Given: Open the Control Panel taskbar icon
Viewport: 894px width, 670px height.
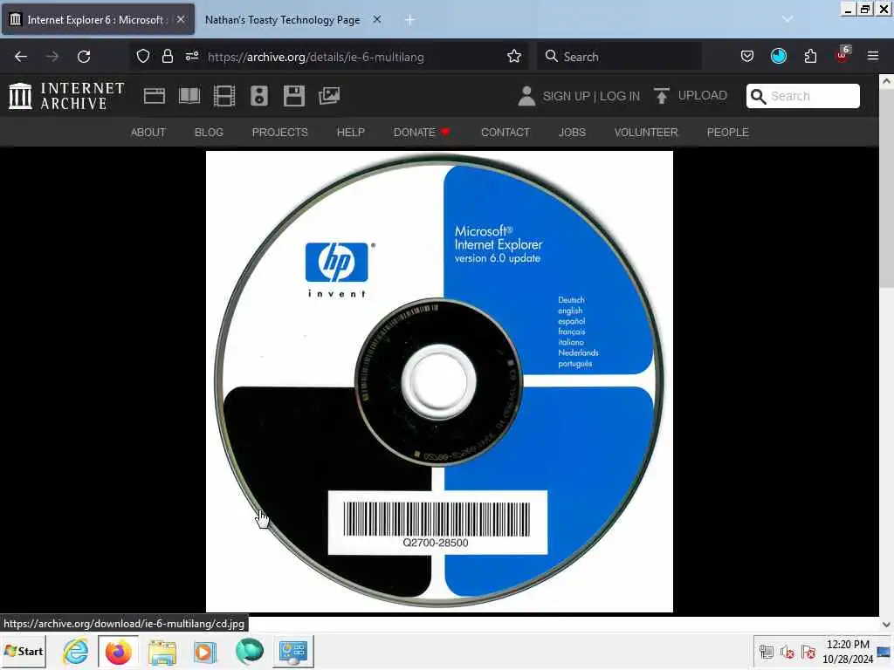Looking at the screenshot, I should (x=293, y=652).
